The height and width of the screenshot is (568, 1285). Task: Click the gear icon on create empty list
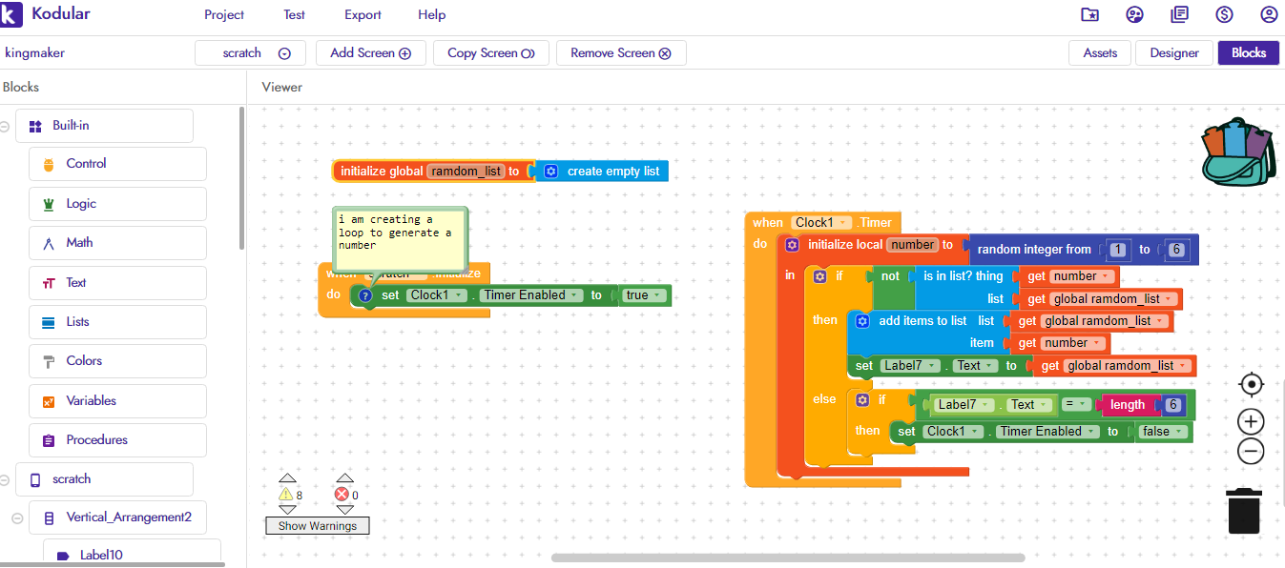550,172
